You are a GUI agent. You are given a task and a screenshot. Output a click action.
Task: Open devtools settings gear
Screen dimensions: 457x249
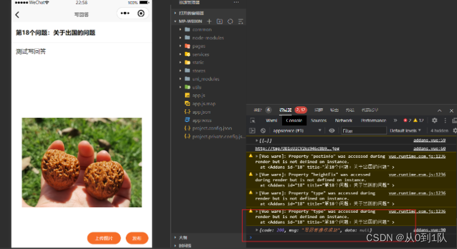[x=434, y=120]
